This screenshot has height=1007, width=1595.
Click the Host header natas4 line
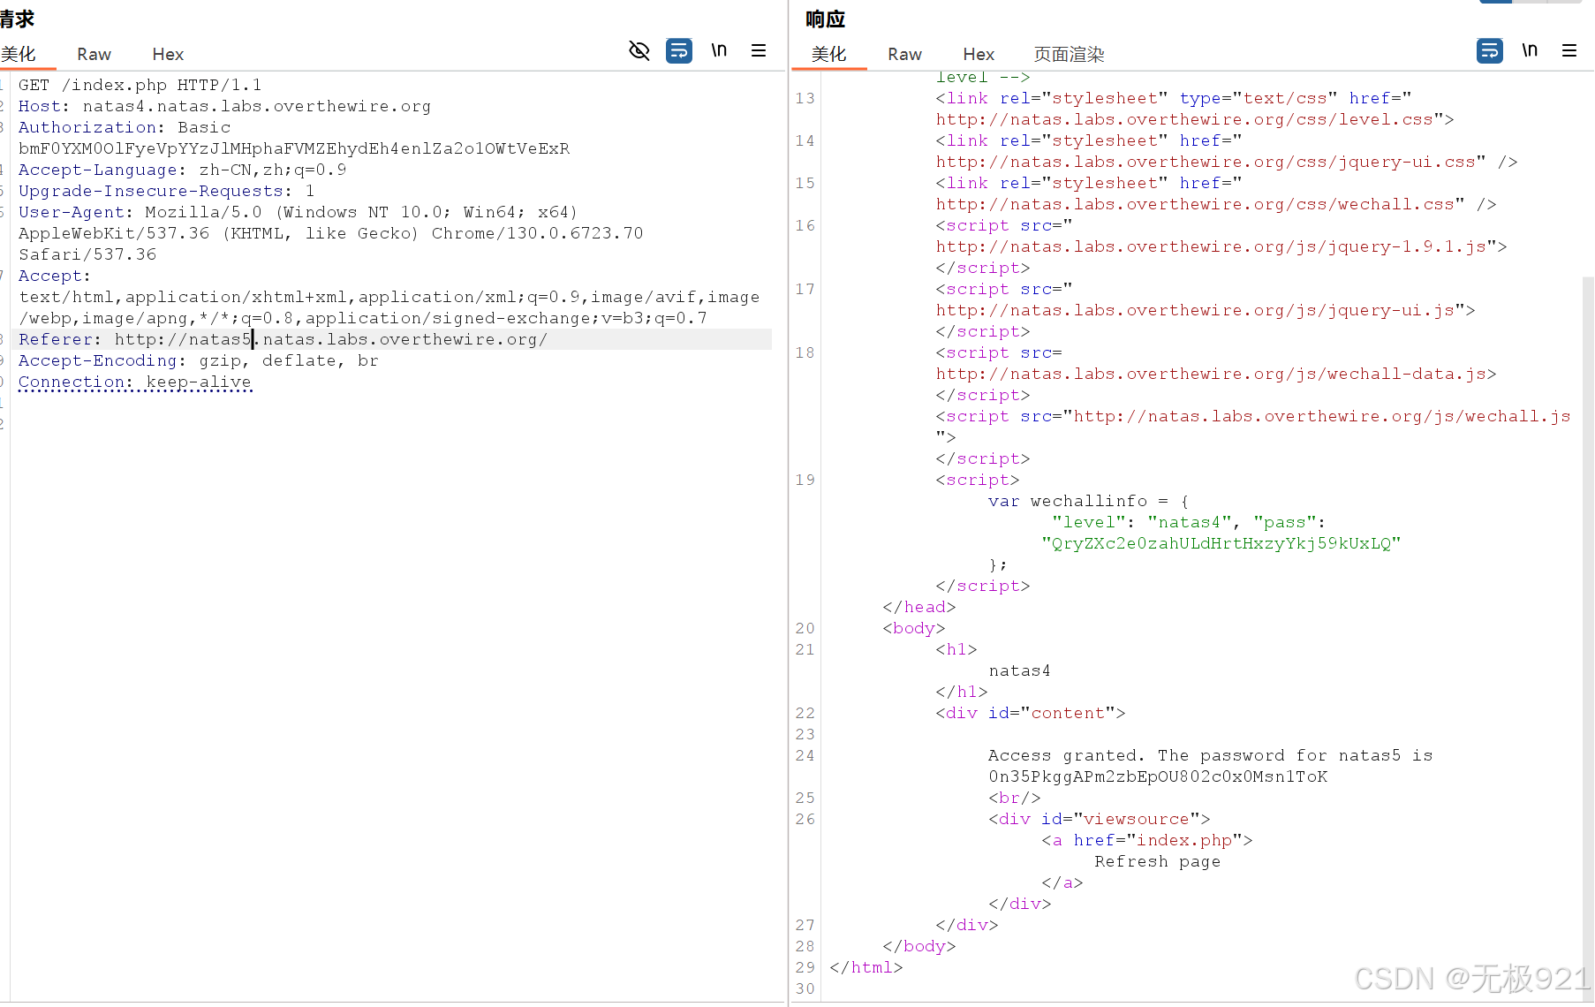[x=224, y=106]
